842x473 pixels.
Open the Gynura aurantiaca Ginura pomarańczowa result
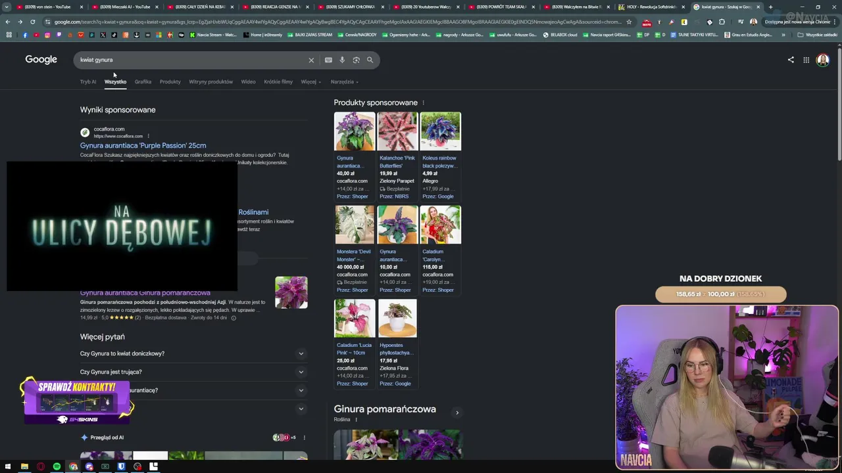tap(145, 293)
